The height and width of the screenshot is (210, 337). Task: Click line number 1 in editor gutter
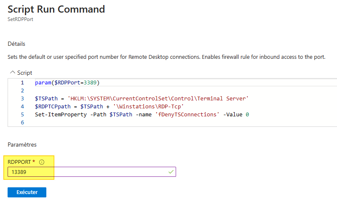coord(22,83)
